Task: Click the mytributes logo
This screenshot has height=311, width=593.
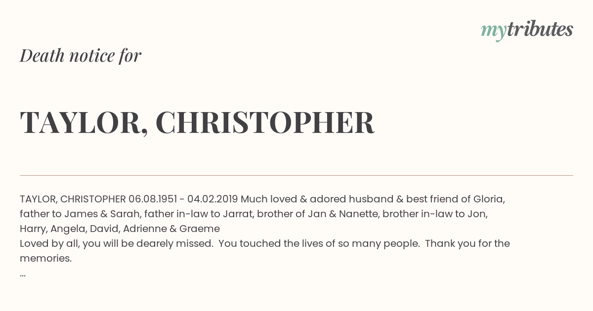Action: 527,31
